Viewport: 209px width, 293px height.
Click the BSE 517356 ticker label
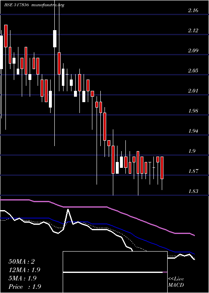click(16, 5)
